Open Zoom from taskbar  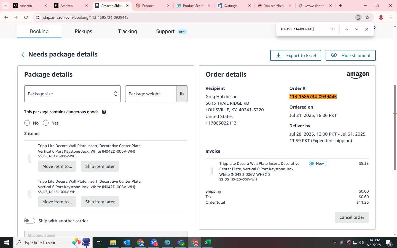(154, 242)
